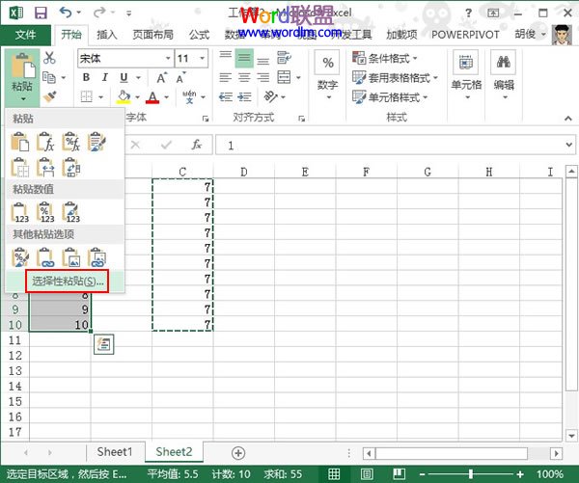Click the Insert Function fx icon

click(x=197, y=145)
